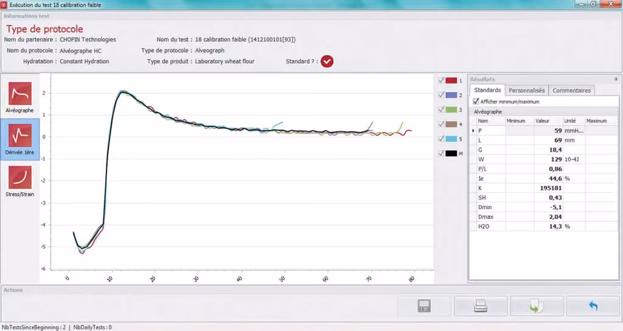
Task: Open the Personnalisés tab
Action: [x=526, y=91]
